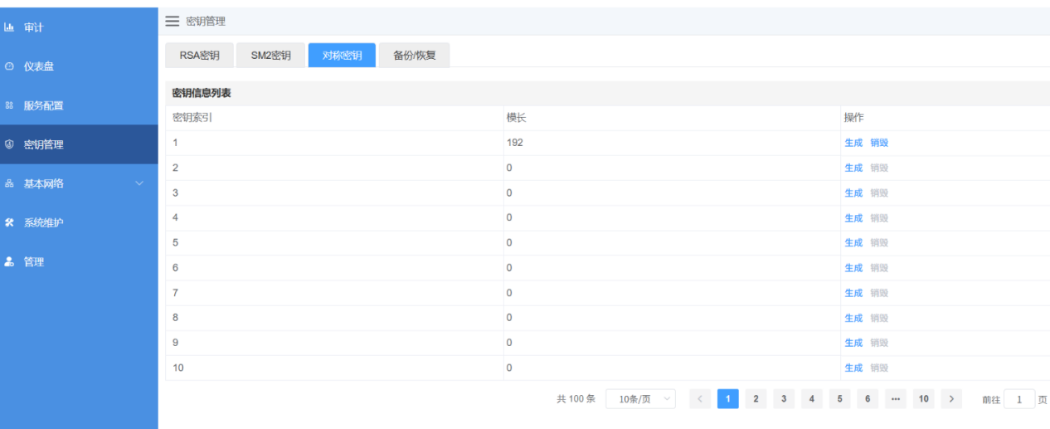Click the hamburger menu icon beside 密钥管理
This screenshot has height=429, width=1050.
(172, 21)
